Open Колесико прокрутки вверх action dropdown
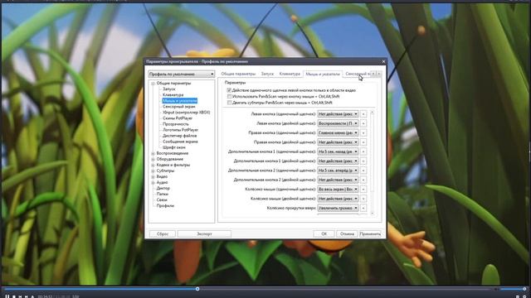This screenshot has width=531, height=298. click(x=338, y=208)
